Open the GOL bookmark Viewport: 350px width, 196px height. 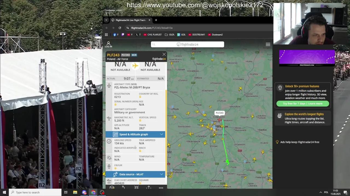[181, 35]
